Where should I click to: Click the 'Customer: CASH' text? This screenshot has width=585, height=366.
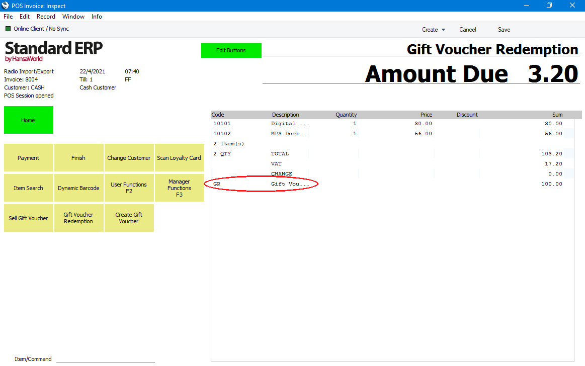tap(24, 87)
